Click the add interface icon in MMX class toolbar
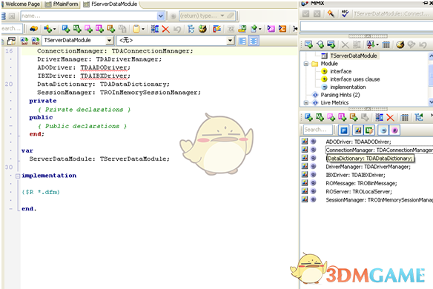 click(320, 44)
